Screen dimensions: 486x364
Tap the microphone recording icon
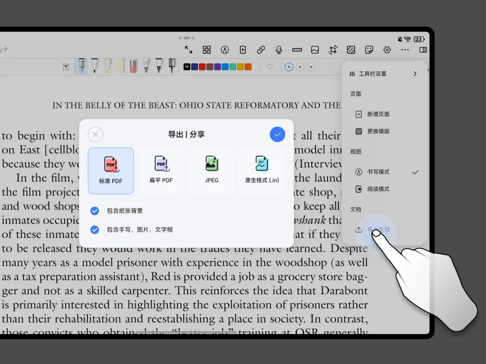[279, 49]
